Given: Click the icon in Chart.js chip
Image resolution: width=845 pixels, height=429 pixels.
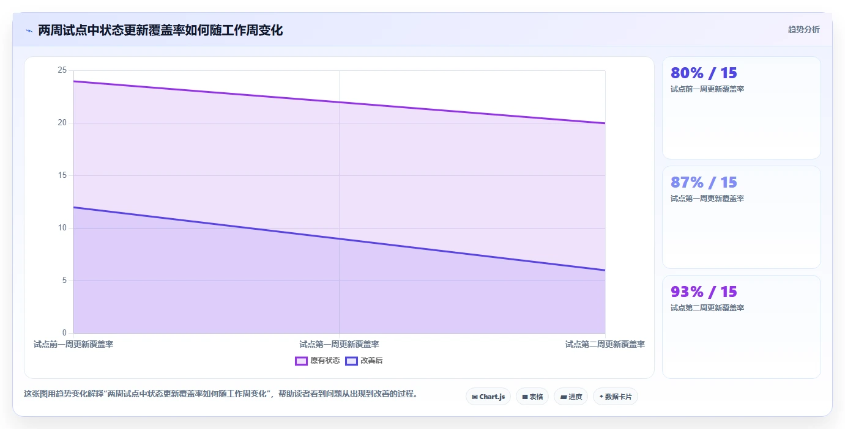Looking at the screenshot, I should coord(475,397).
